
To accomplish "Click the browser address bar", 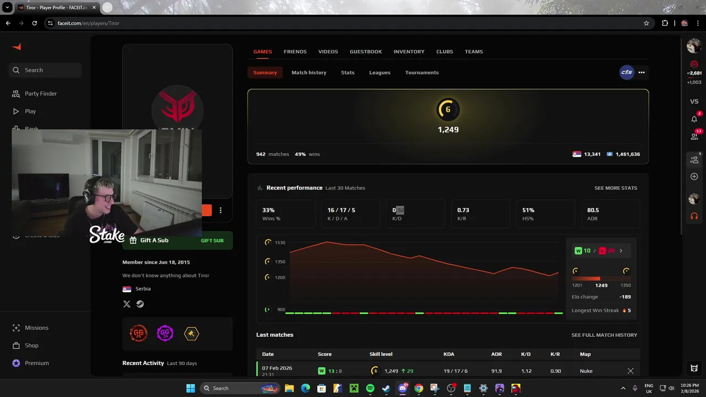I will [x=347, y=23].
